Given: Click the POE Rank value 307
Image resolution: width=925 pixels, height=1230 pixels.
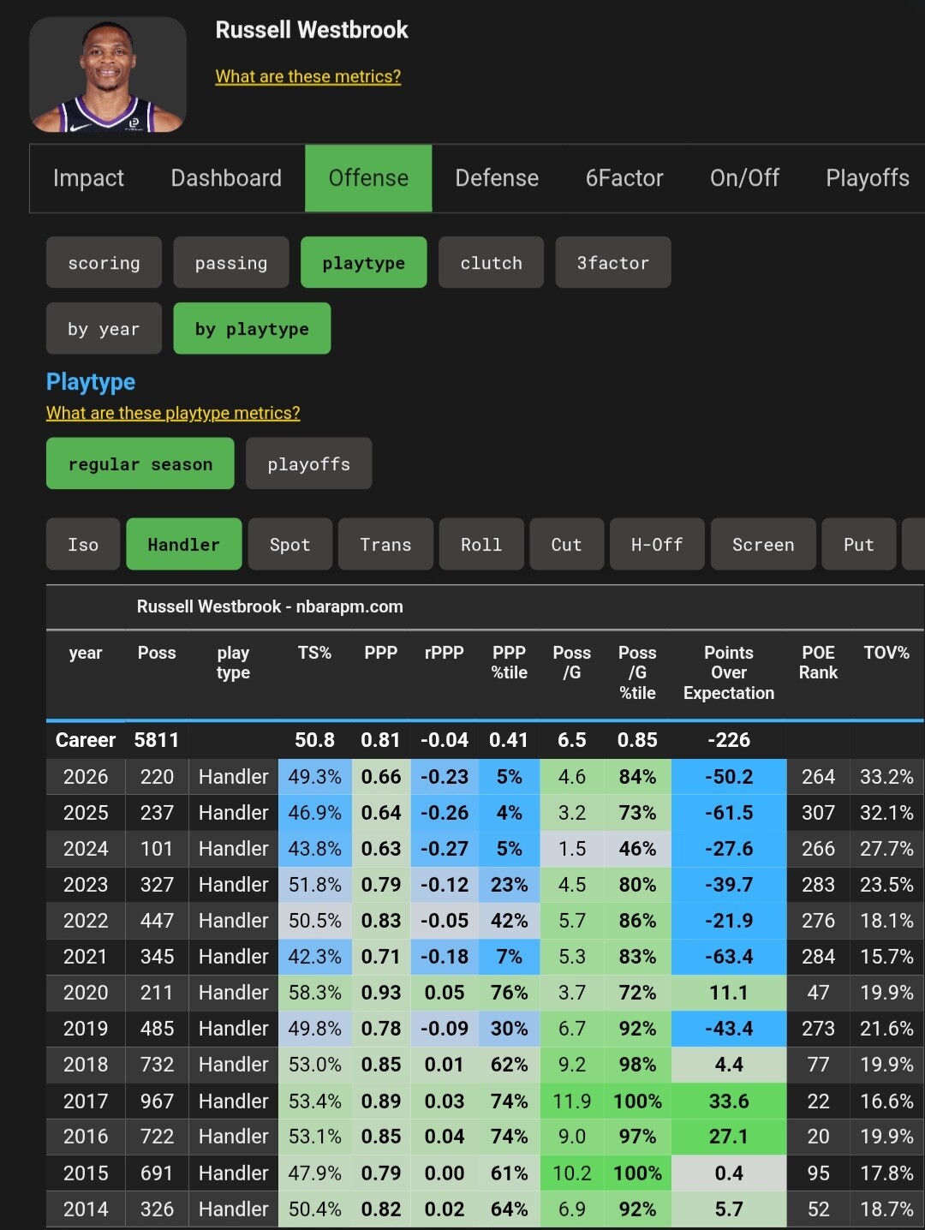Looking at the screenshot, I should [818, 813].
